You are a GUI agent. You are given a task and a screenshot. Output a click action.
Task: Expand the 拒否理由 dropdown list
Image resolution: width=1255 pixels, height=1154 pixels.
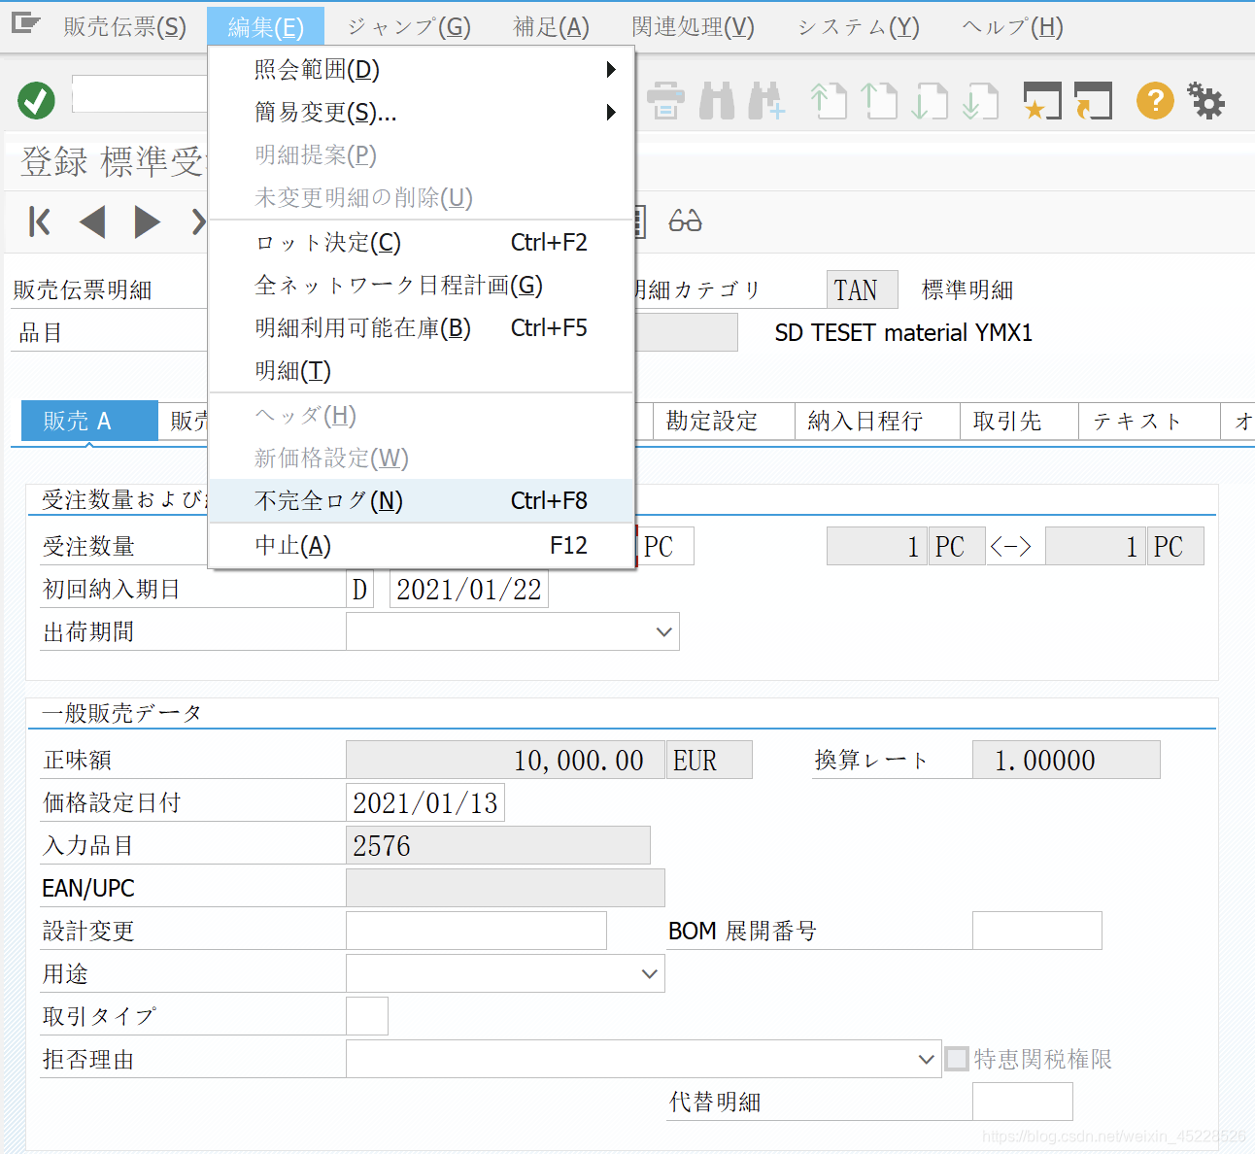coord(923,1059)
